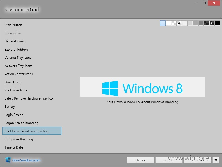Open Action Center Icons list
222x167 pixels.
(x=19, y=74)
